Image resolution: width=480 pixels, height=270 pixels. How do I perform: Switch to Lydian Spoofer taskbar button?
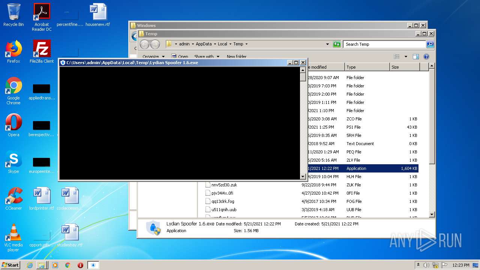pyautogui.click(x=93, y=265)
